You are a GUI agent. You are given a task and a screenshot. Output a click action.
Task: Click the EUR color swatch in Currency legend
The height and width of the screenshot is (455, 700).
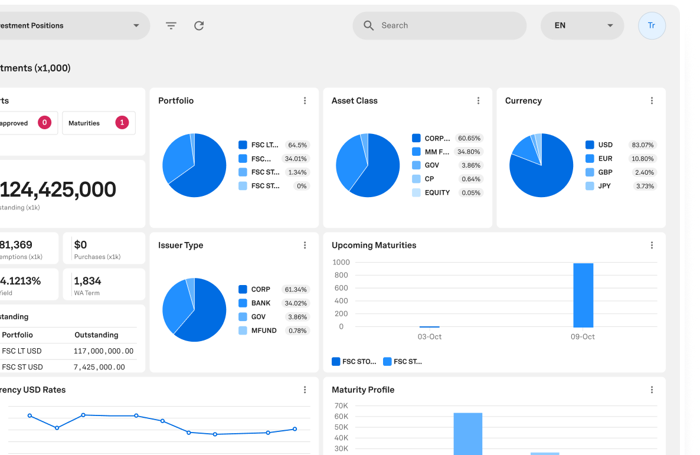click(x=590, y=159)
